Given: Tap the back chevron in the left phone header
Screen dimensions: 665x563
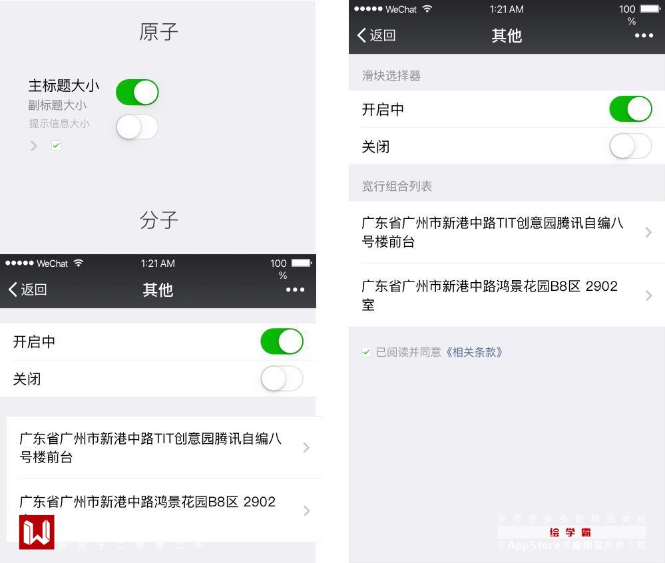Looking at the screenshot, I should [x=13, y=289].
